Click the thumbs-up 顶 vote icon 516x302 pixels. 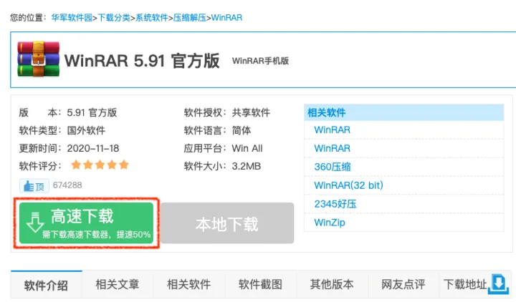click(x=34, y=185)
